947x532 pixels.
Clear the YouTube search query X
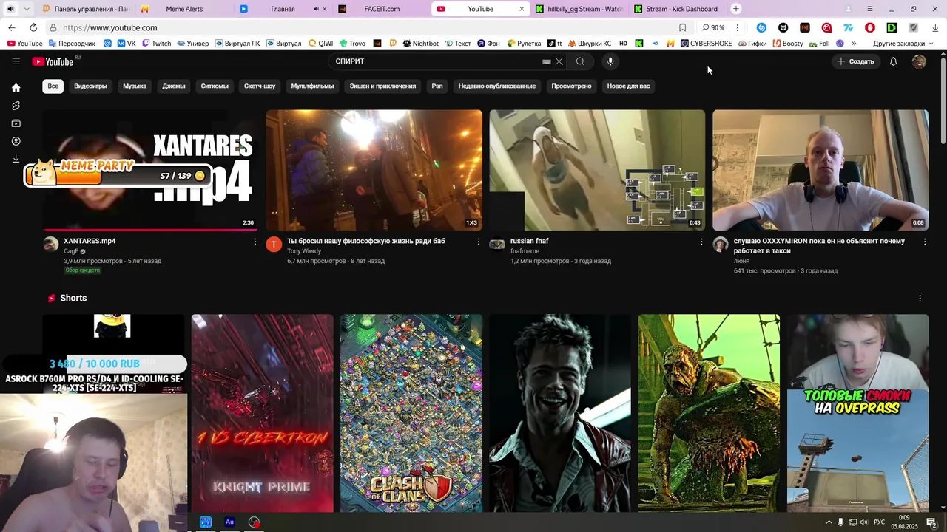point(559,61)
